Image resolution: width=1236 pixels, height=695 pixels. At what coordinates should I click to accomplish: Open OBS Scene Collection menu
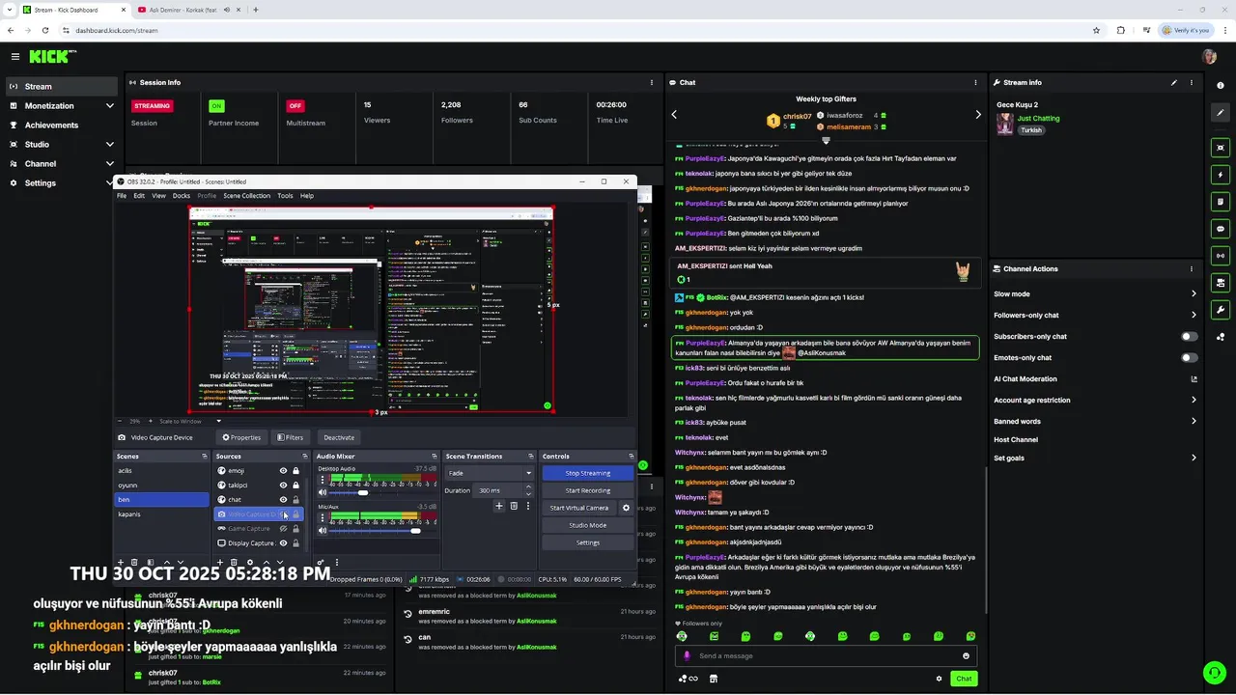pyautogui.click(x=247, y=196)
